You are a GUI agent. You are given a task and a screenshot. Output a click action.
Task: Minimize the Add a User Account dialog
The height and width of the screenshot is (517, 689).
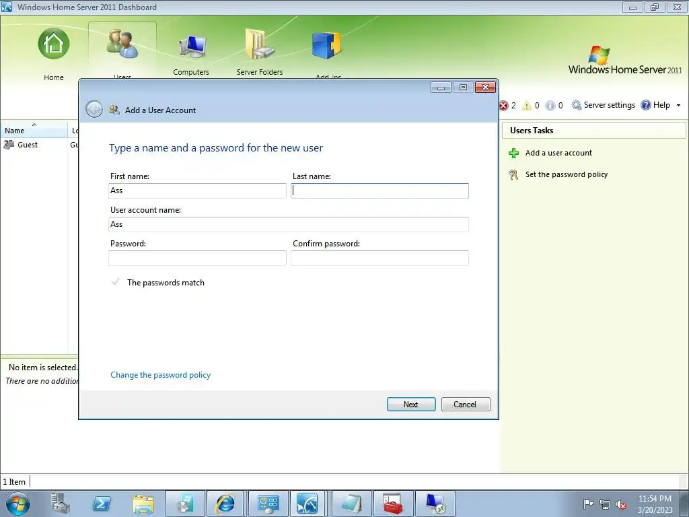(441, 88)
